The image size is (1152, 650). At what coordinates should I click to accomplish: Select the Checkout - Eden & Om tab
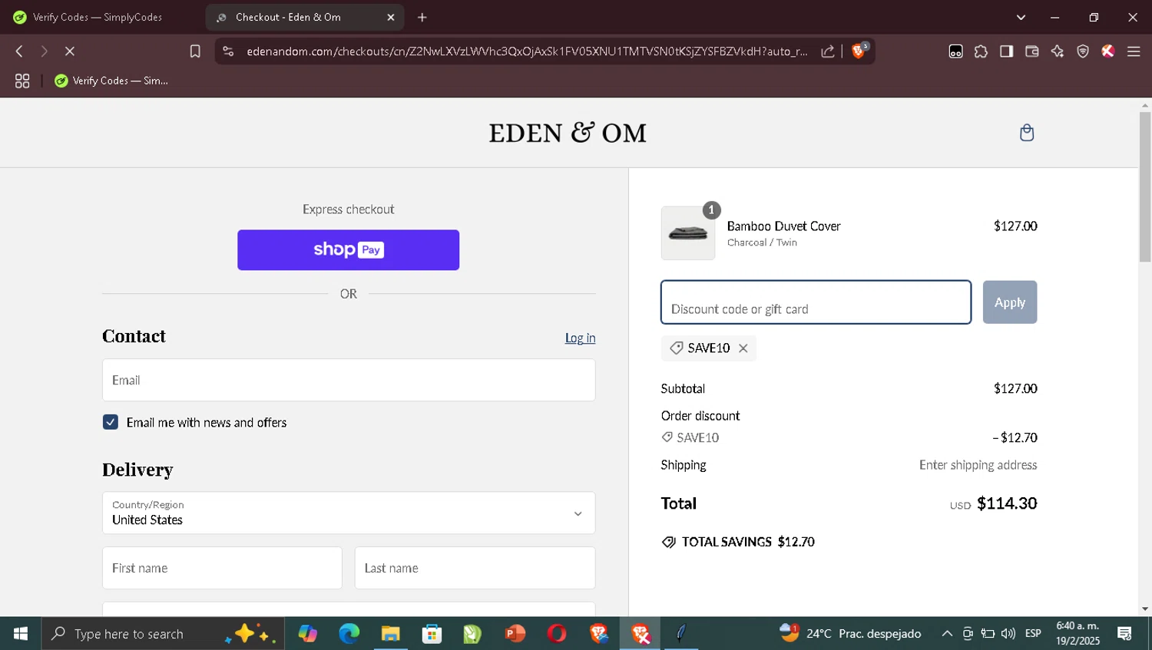(x=305, y=17)
